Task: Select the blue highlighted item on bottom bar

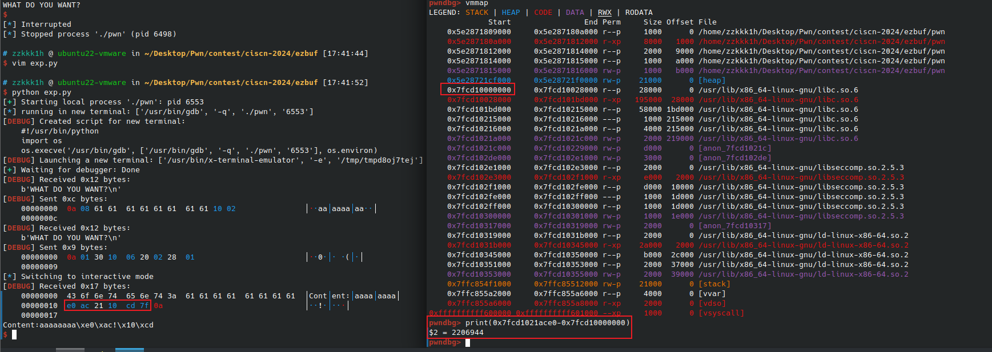Action: coord(129,349)
